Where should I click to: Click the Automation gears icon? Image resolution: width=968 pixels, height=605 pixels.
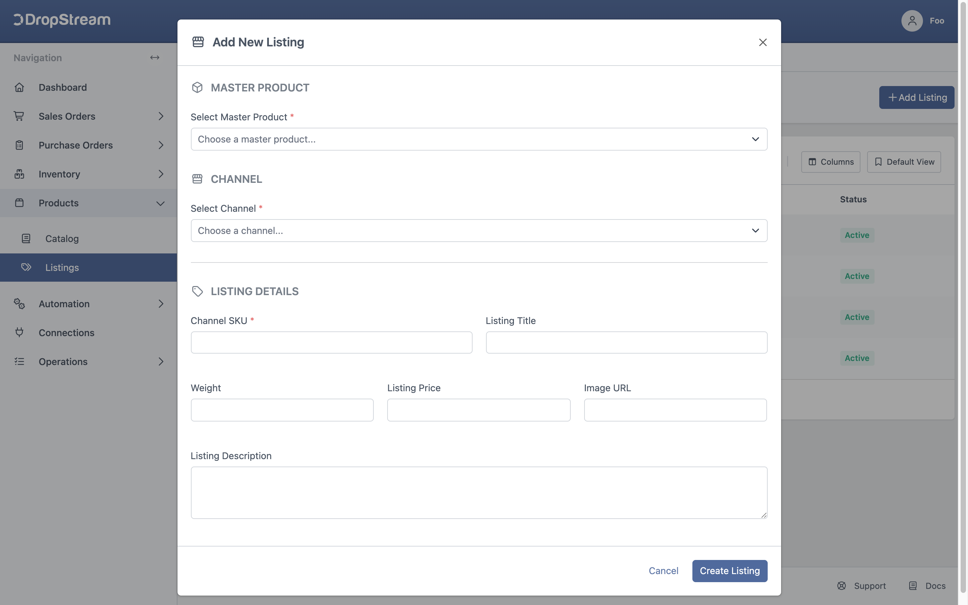19,304
